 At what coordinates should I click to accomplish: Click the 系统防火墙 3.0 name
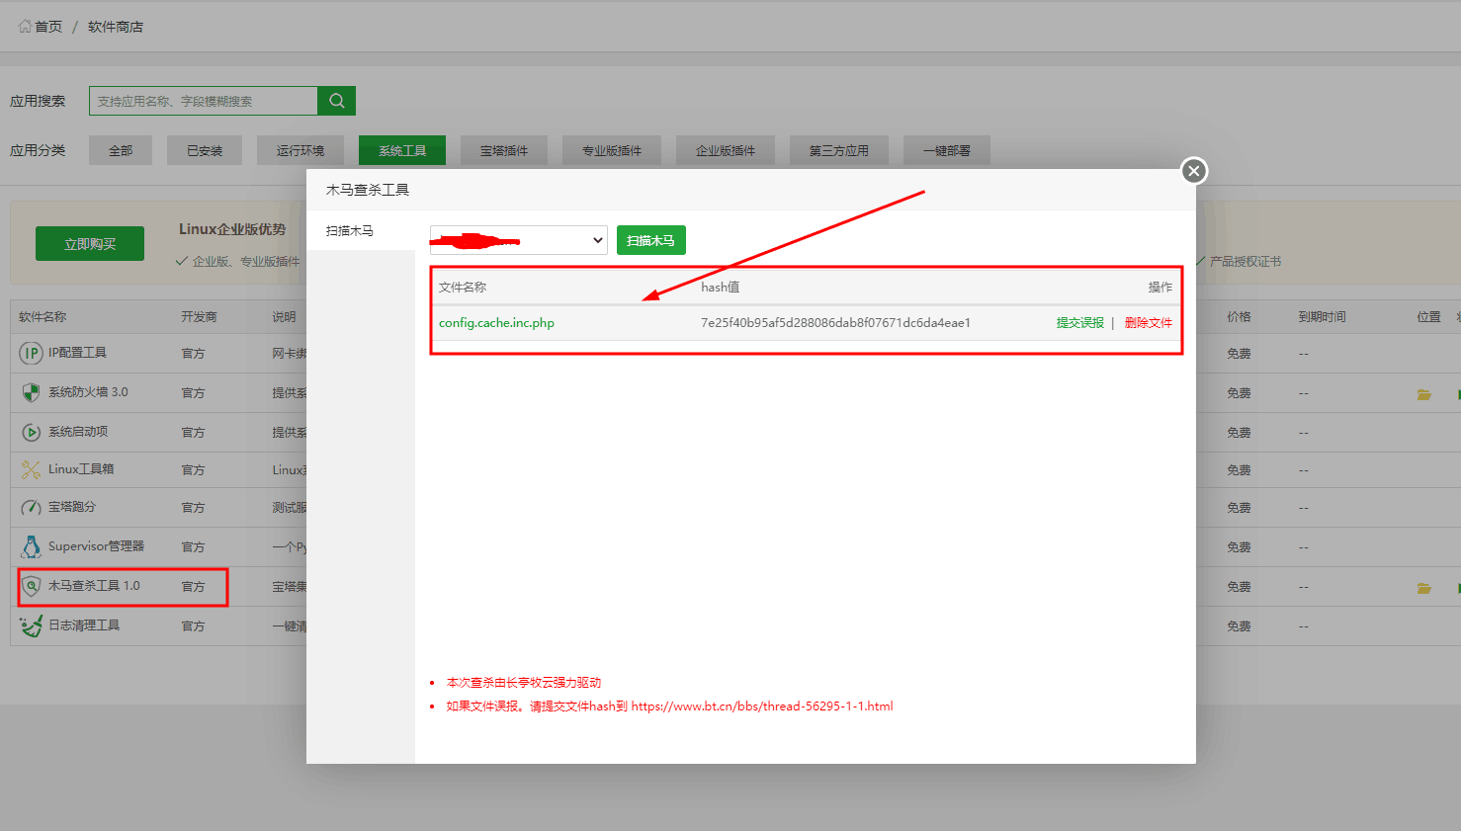(88, 392)
